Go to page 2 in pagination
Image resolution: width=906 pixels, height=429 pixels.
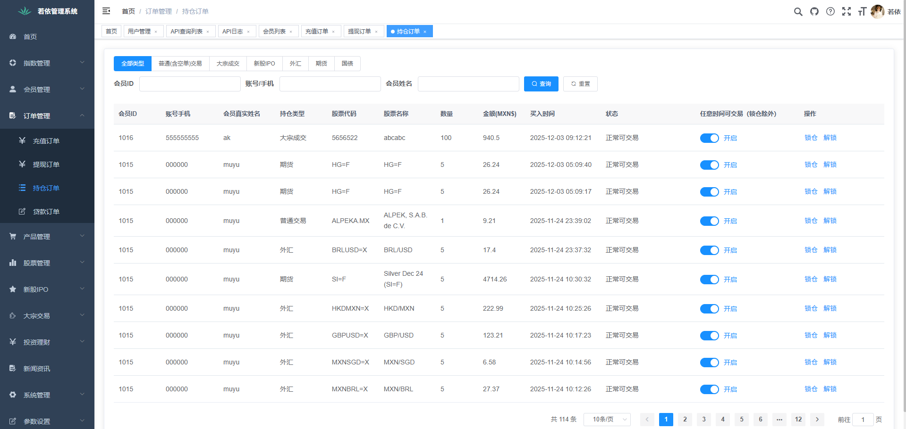coord(685,420)
